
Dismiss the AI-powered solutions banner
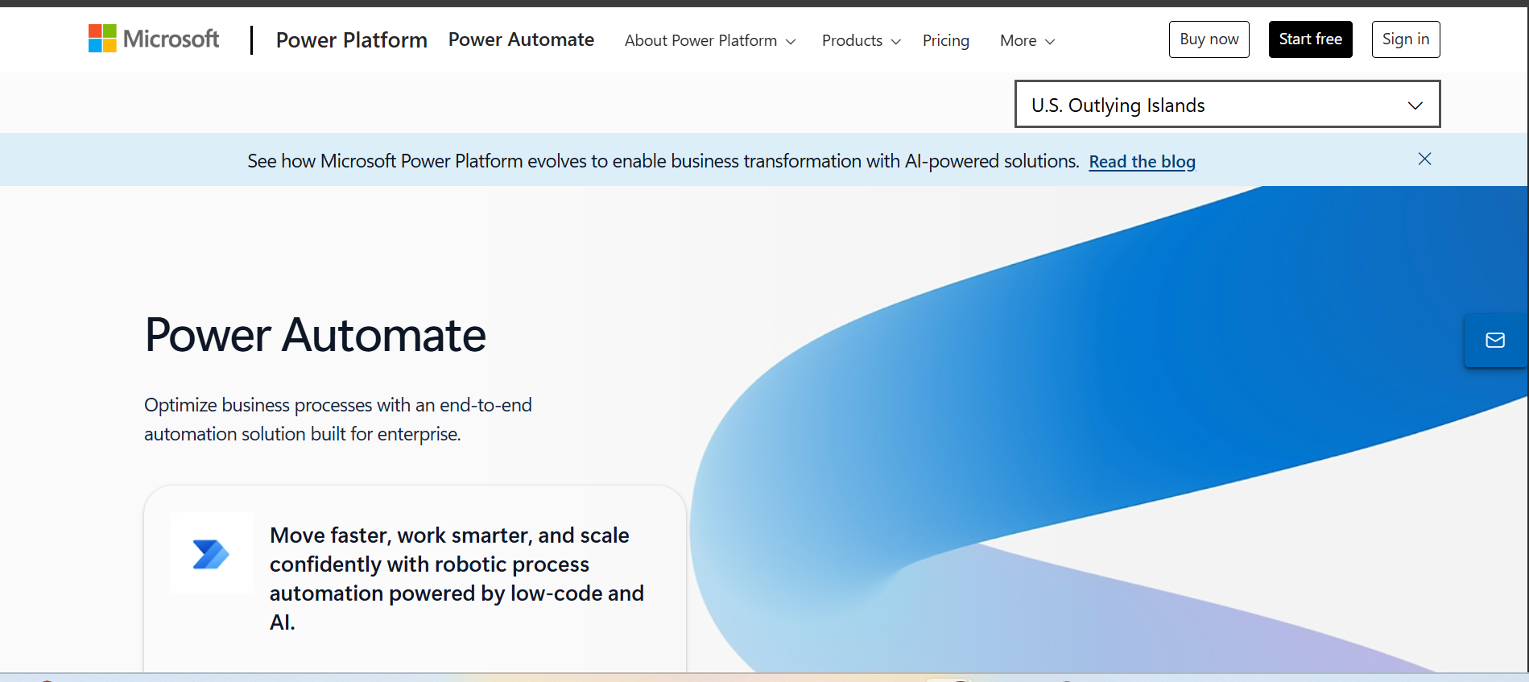(x=1424, y=159)
